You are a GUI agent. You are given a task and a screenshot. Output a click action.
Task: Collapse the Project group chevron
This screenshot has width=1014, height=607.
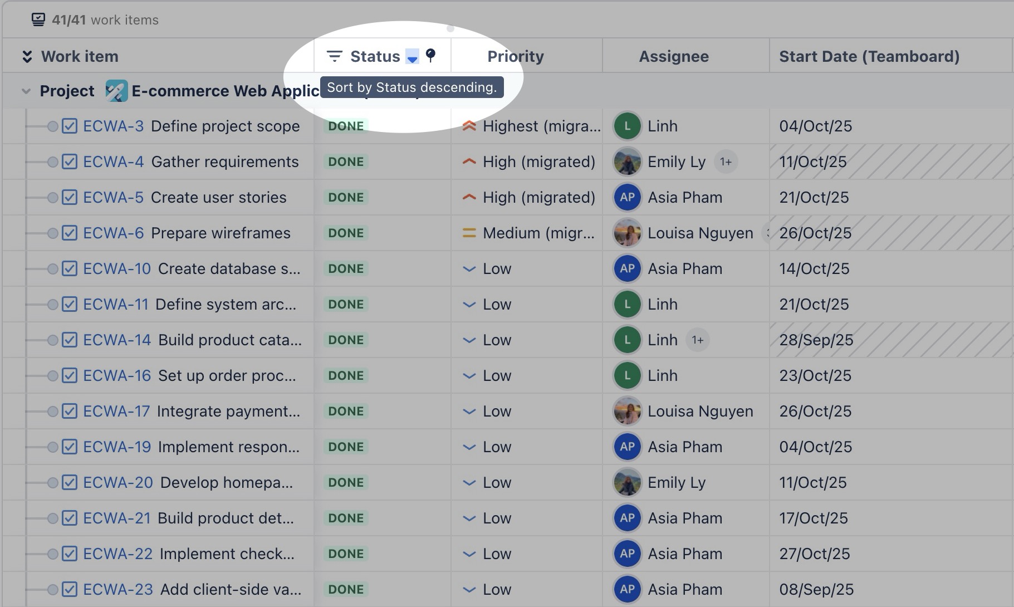(26, 91)
